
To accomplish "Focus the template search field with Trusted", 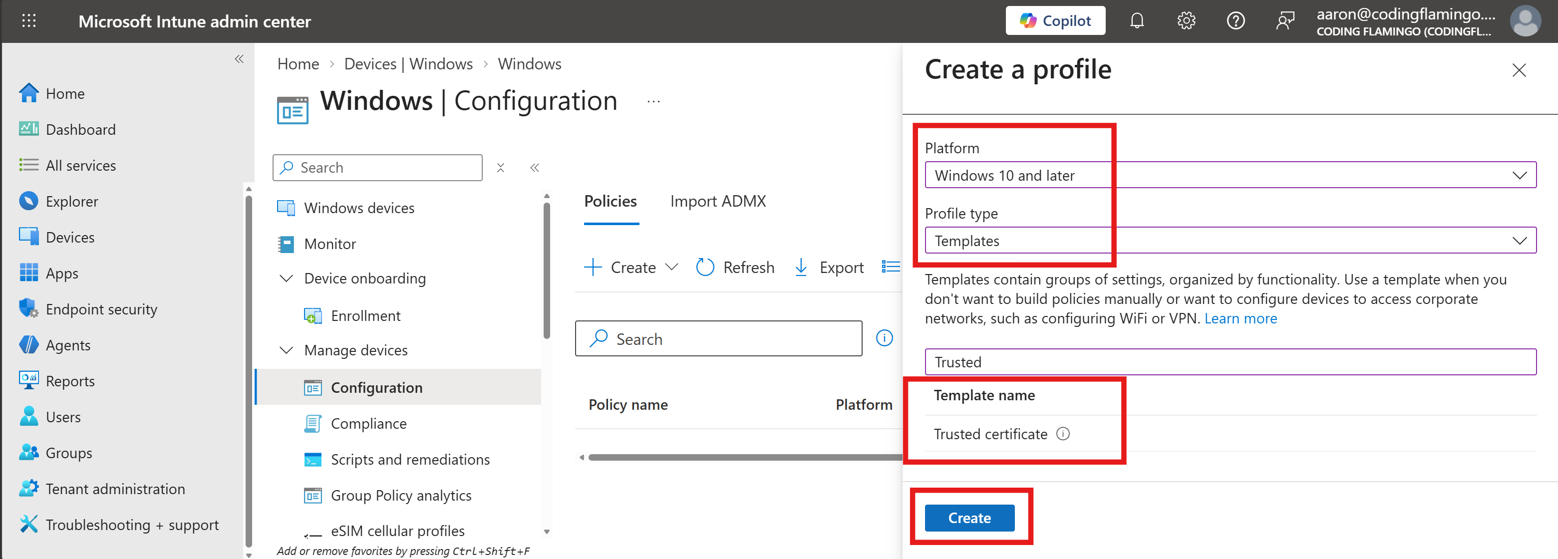I will [x=1230, y=362].
